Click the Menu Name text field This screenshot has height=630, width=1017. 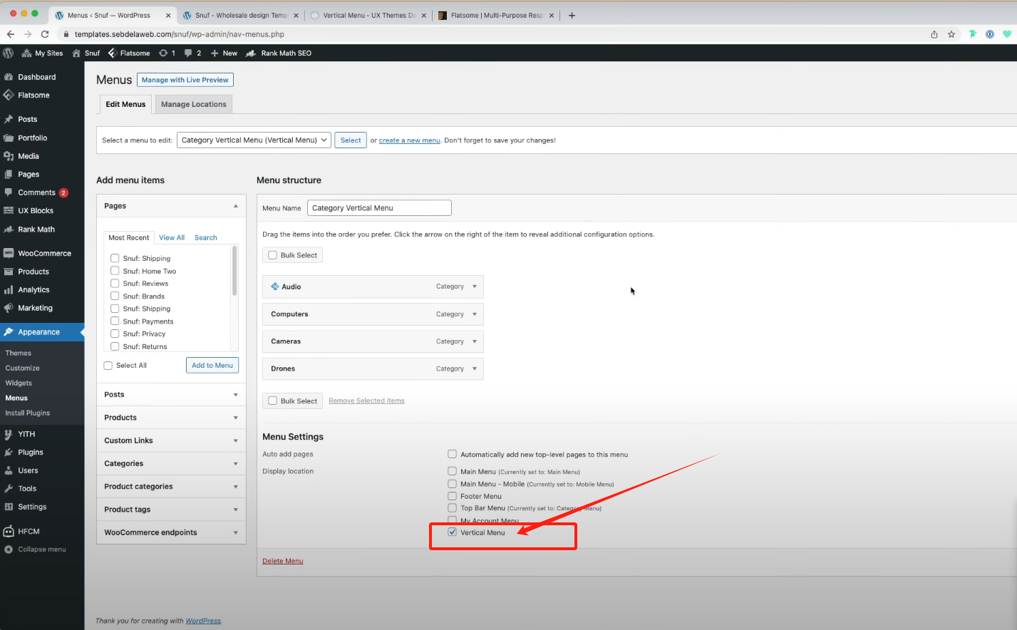pos(379,208)
